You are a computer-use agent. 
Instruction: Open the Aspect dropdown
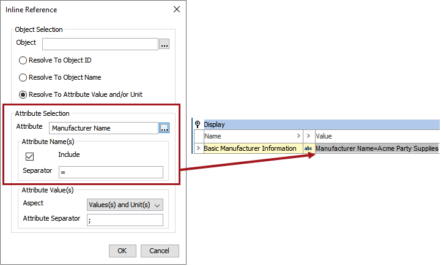(x=125, y=205)
